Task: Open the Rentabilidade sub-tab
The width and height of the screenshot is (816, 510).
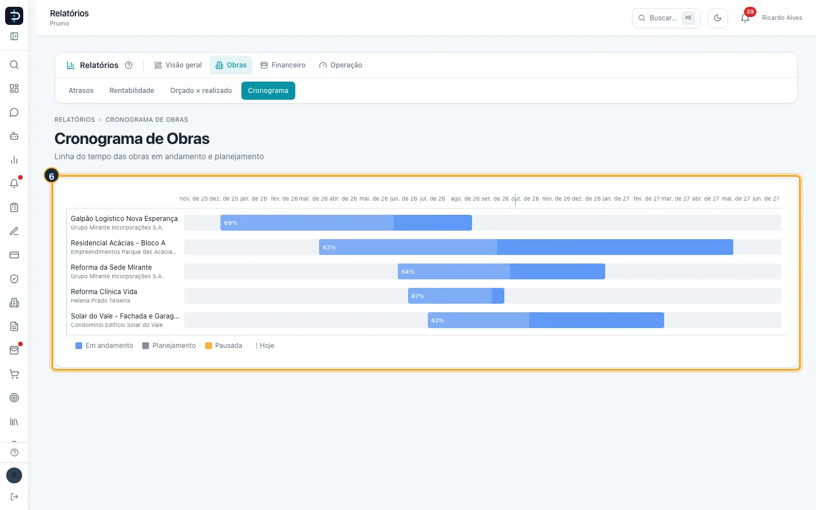Action: click(x=132, y=91)
